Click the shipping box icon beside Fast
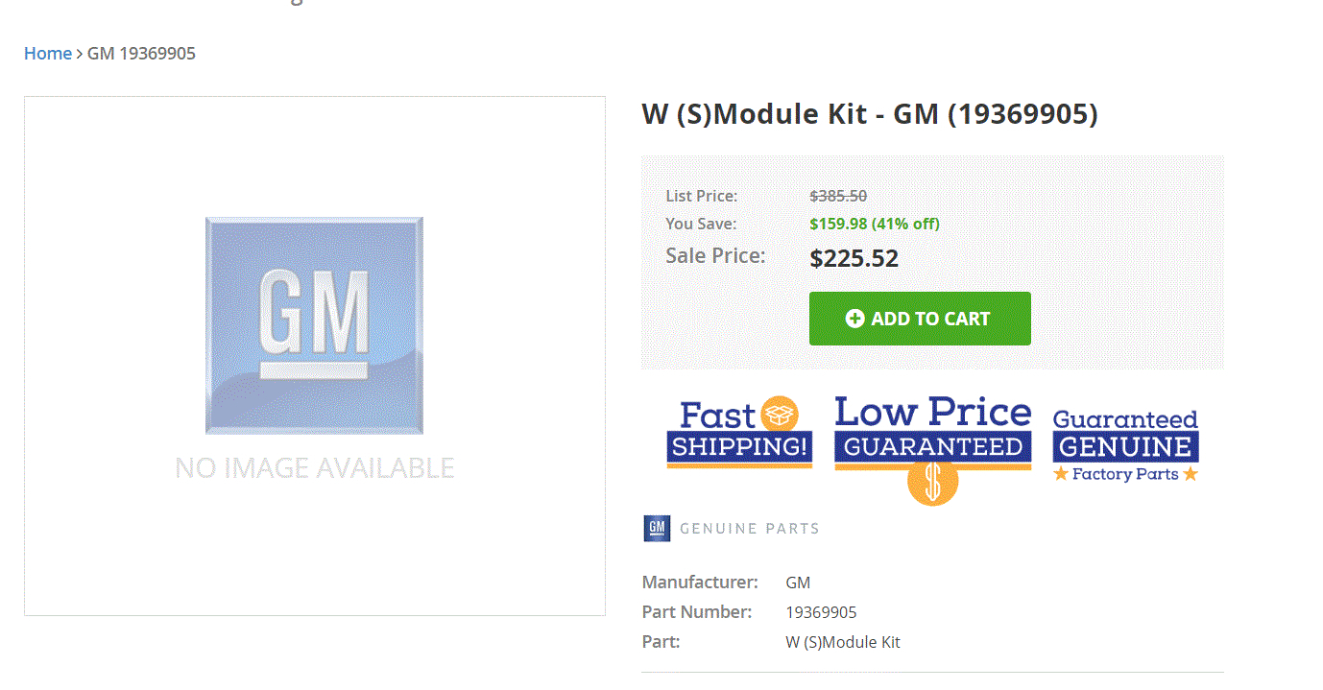This screenshot has height=690, width=1323. pos(779,415)
